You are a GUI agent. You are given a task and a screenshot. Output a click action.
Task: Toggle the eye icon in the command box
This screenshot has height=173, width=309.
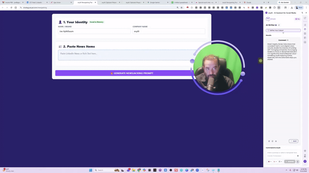point(298,156)
